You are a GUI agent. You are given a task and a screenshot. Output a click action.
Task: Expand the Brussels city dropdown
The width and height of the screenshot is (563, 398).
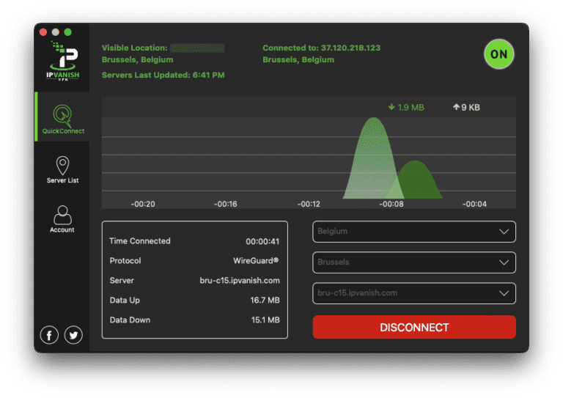coord(414,262)
